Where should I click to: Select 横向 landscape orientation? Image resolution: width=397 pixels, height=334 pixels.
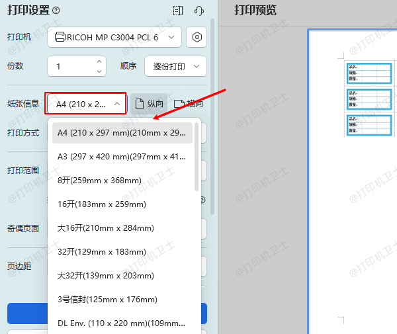189,104
